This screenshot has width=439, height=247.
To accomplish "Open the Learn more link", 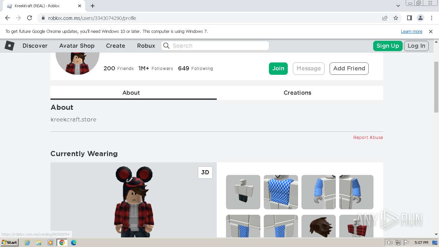I will click(412, 31).
